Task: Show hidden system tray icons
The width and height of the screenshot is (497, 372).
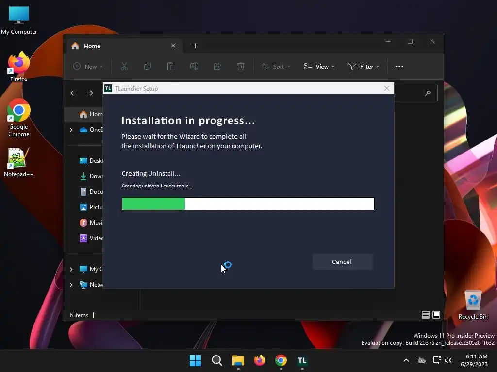Action: 406,360
